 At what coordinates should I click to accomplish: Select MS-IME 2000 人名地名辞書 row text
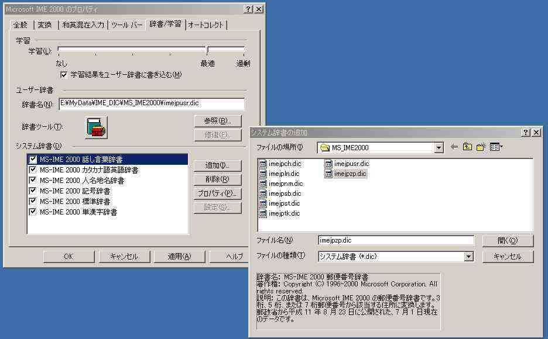pos(82,181)
